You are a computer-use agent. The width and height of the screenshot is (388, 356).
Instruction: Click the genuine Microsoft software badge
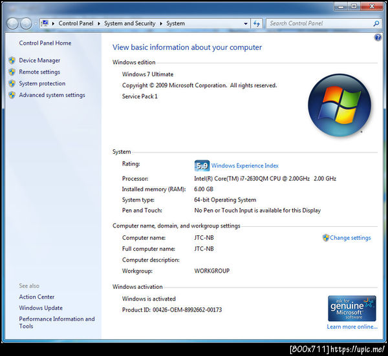click(x=352, y=309)
